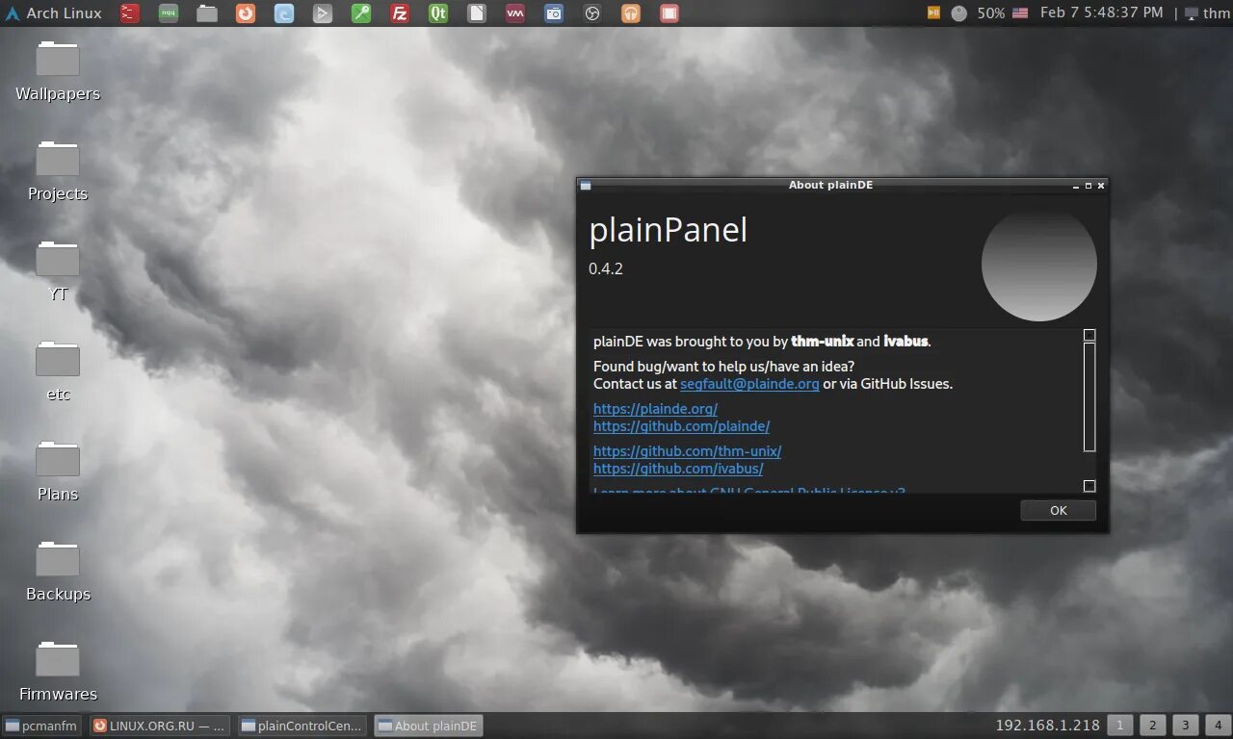Screen dimensions: 1233x739
Task: Launch Firefox from the top panel
Action: tap(246, 13)
